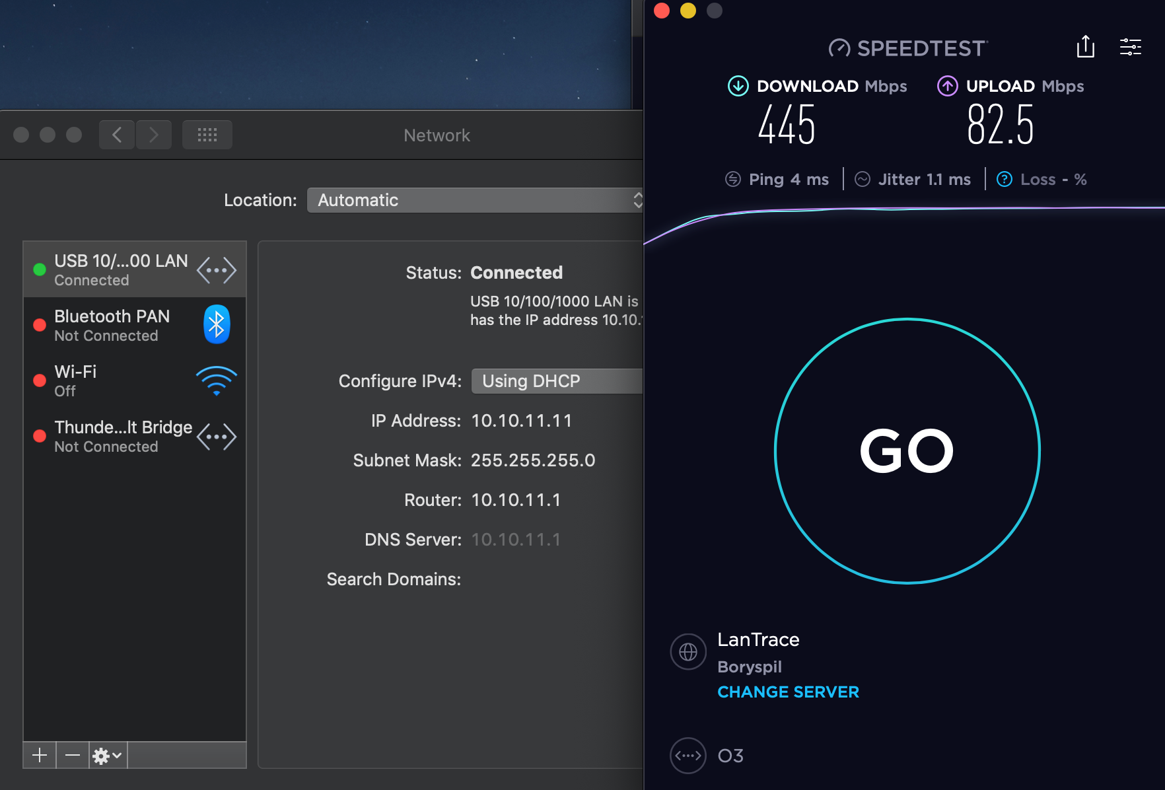Open the Speedtest settings sliders icon

(1131, 47)
